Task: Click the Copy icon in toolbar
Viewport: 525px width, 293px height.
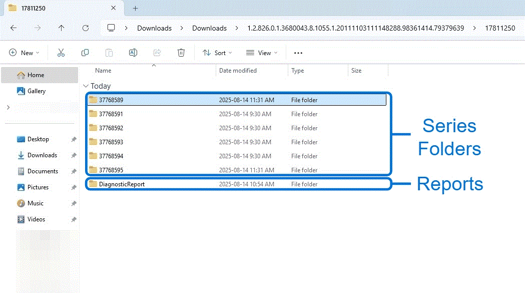Action: click(85, 53)
